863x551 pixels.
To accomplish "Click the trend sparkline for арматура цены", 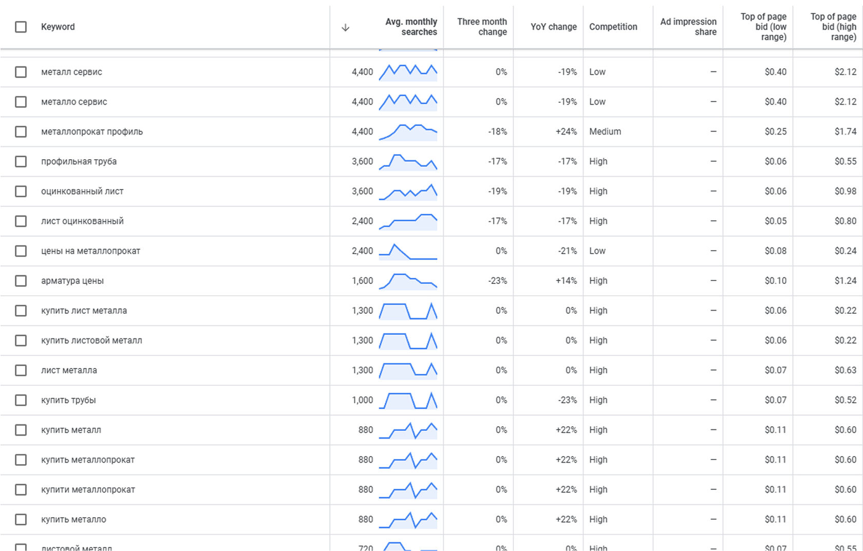I will [408, 281].
